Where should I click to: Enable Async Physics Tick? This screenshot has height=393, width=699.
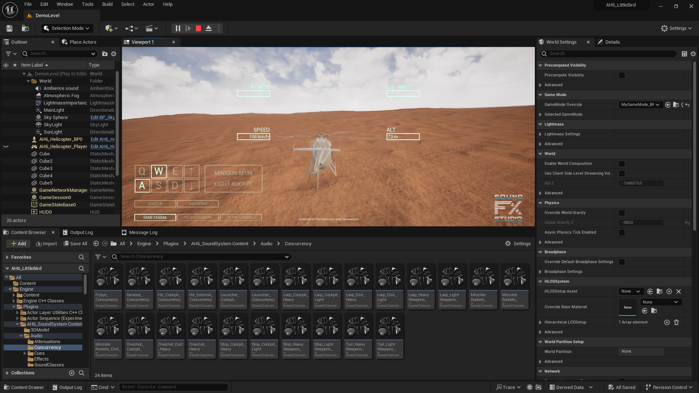pos(622,232)
